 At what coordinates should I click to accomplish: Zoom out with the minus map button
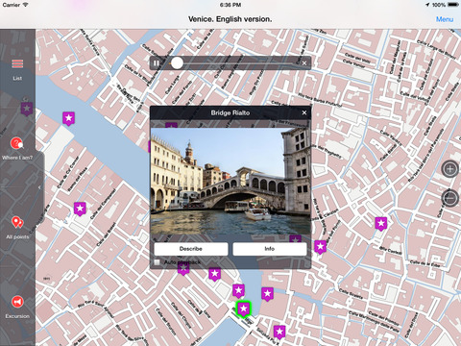coord(449,198)
